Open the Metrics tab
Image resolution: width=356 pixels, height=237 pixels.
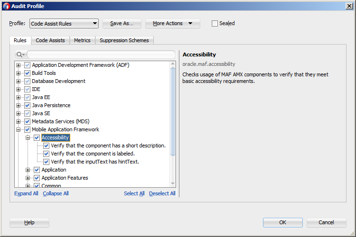82,40
